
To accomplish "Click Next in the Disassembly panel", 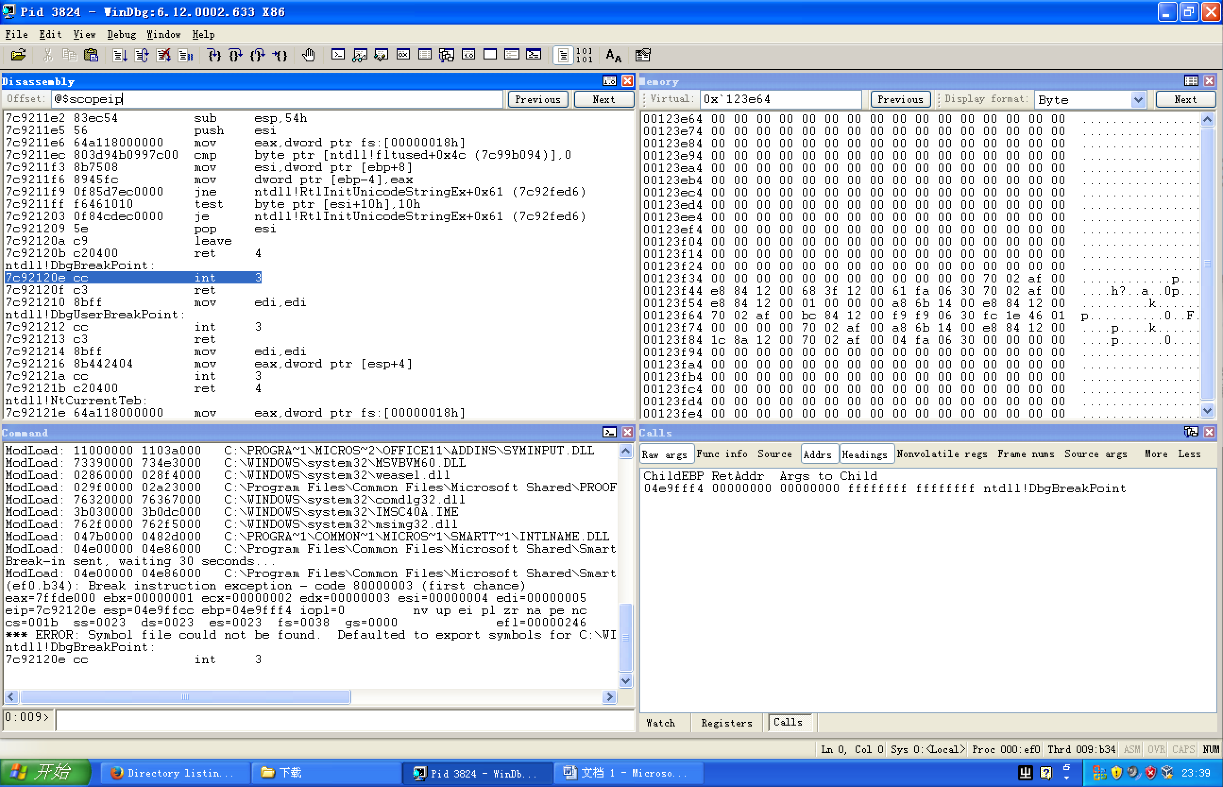I will point(604,100).
